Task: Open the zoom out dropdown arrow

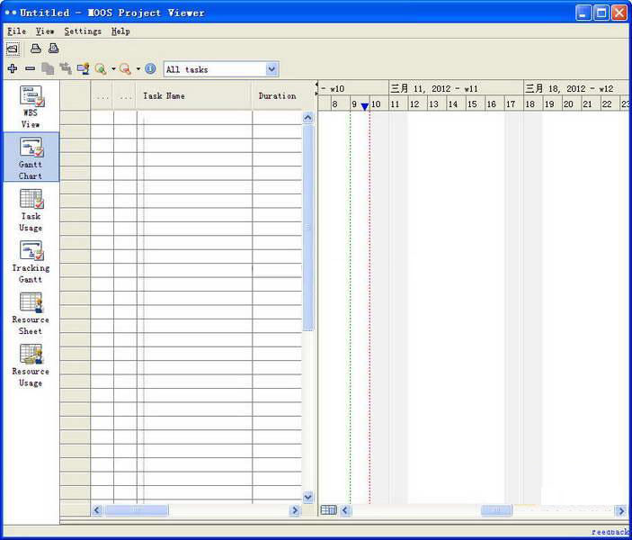Action: click(x=138, y=69)
